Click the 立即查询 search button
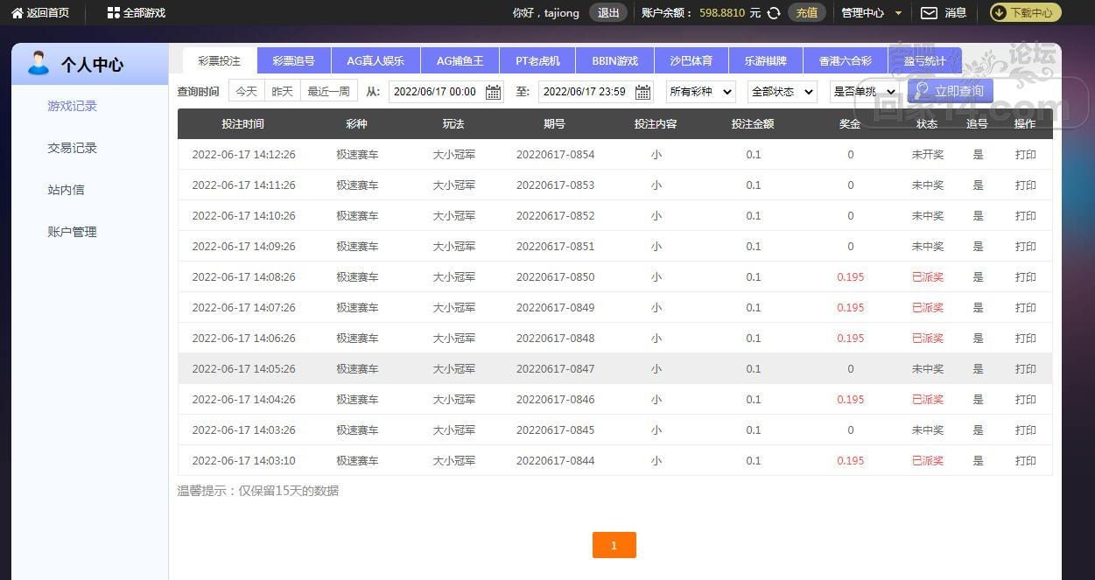Screen dimensions: 1095x580 [950, 91]
